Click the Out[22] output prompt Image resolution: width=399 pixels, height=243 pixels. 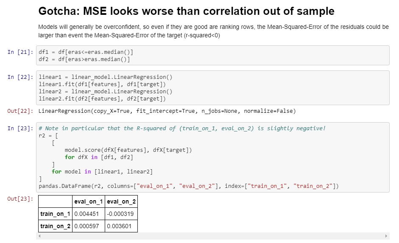pos(20,111)
